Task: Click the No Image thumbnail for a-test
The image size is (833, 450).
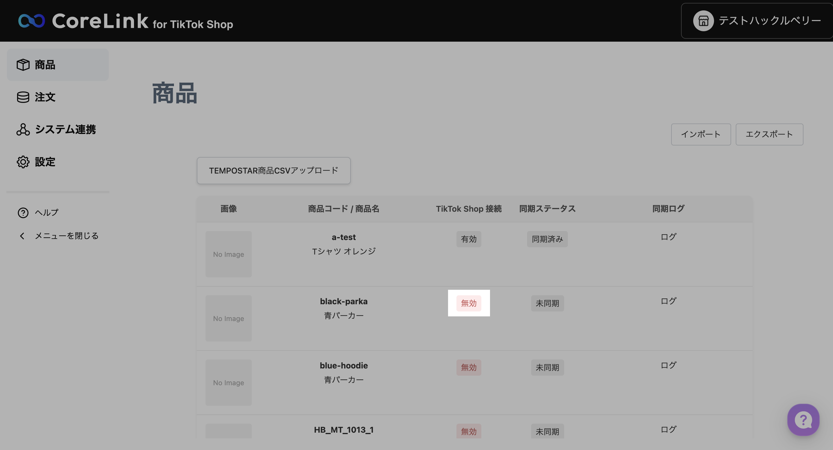Action: coord(229,254)
